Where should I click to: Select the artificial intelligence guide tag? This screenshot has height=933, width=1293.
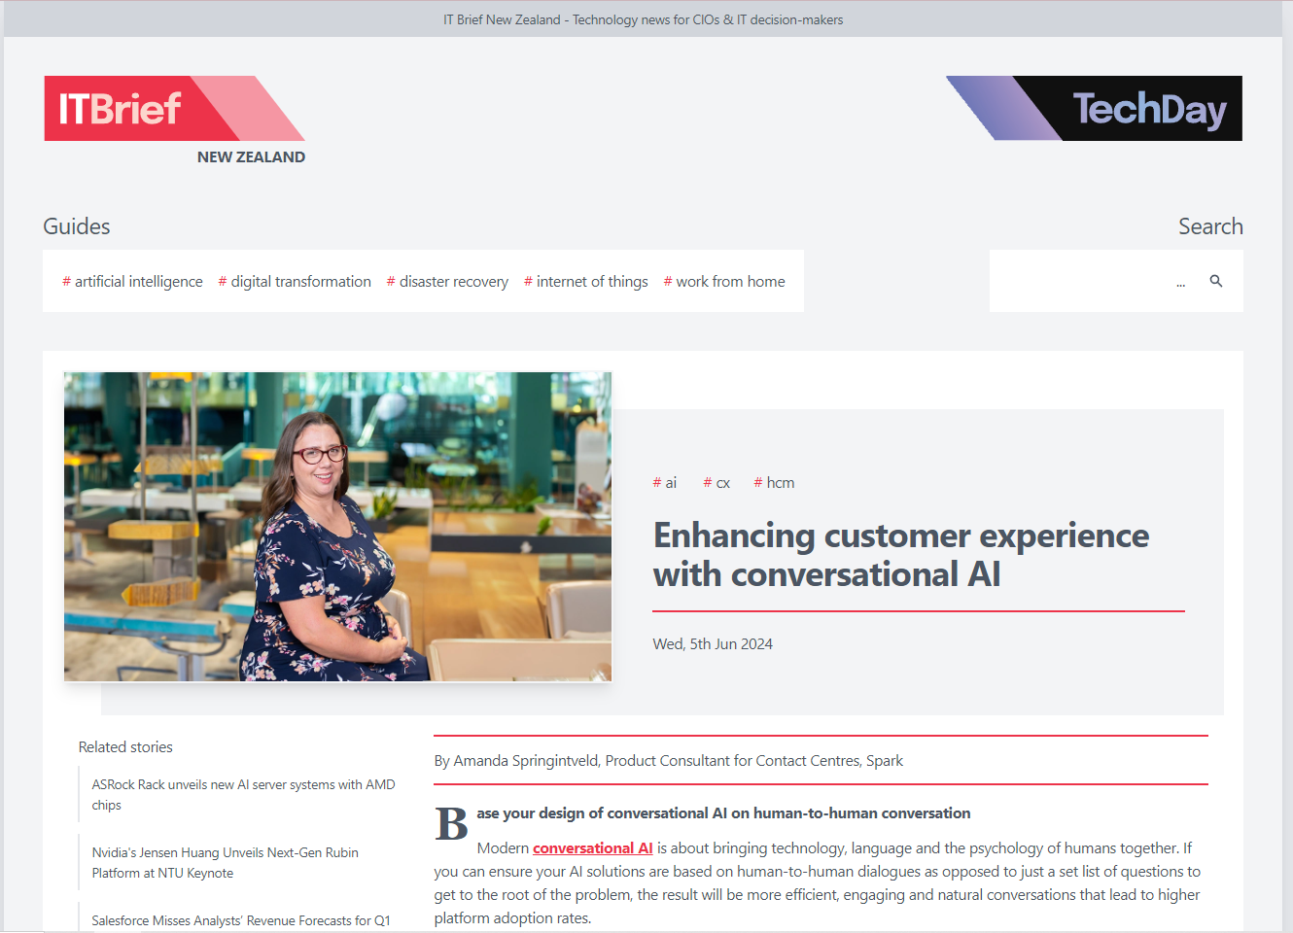click(132, 282)
